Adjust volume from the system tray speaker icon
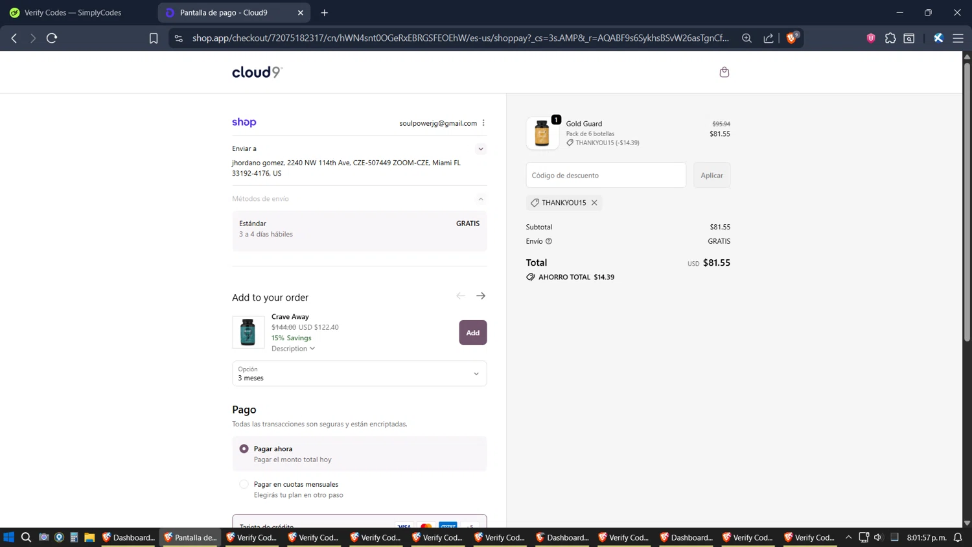Image resolution: width=972 pixels, height=547 pixels. click(x=878, y=537)
